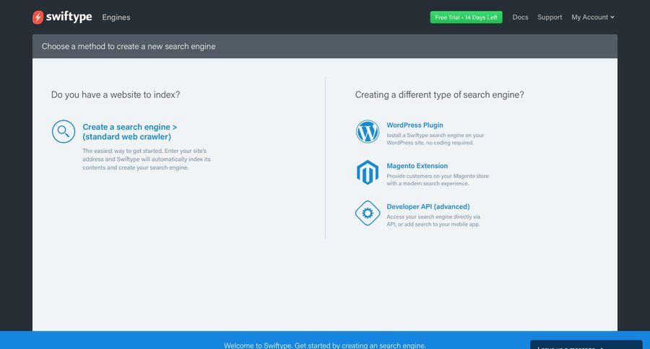
Task: Open the Docs link in header
Action: [520, 17]
